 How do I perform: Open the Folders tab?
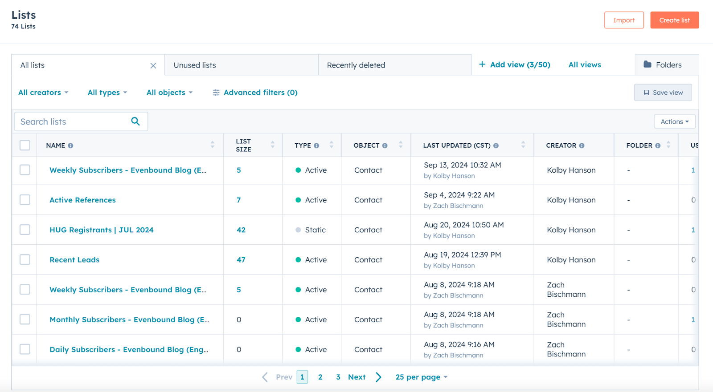tap(667, 65)
